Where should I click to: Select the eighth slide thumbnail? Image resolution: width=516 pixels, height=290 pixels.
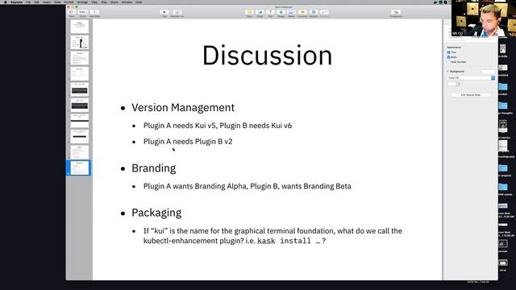80,136
